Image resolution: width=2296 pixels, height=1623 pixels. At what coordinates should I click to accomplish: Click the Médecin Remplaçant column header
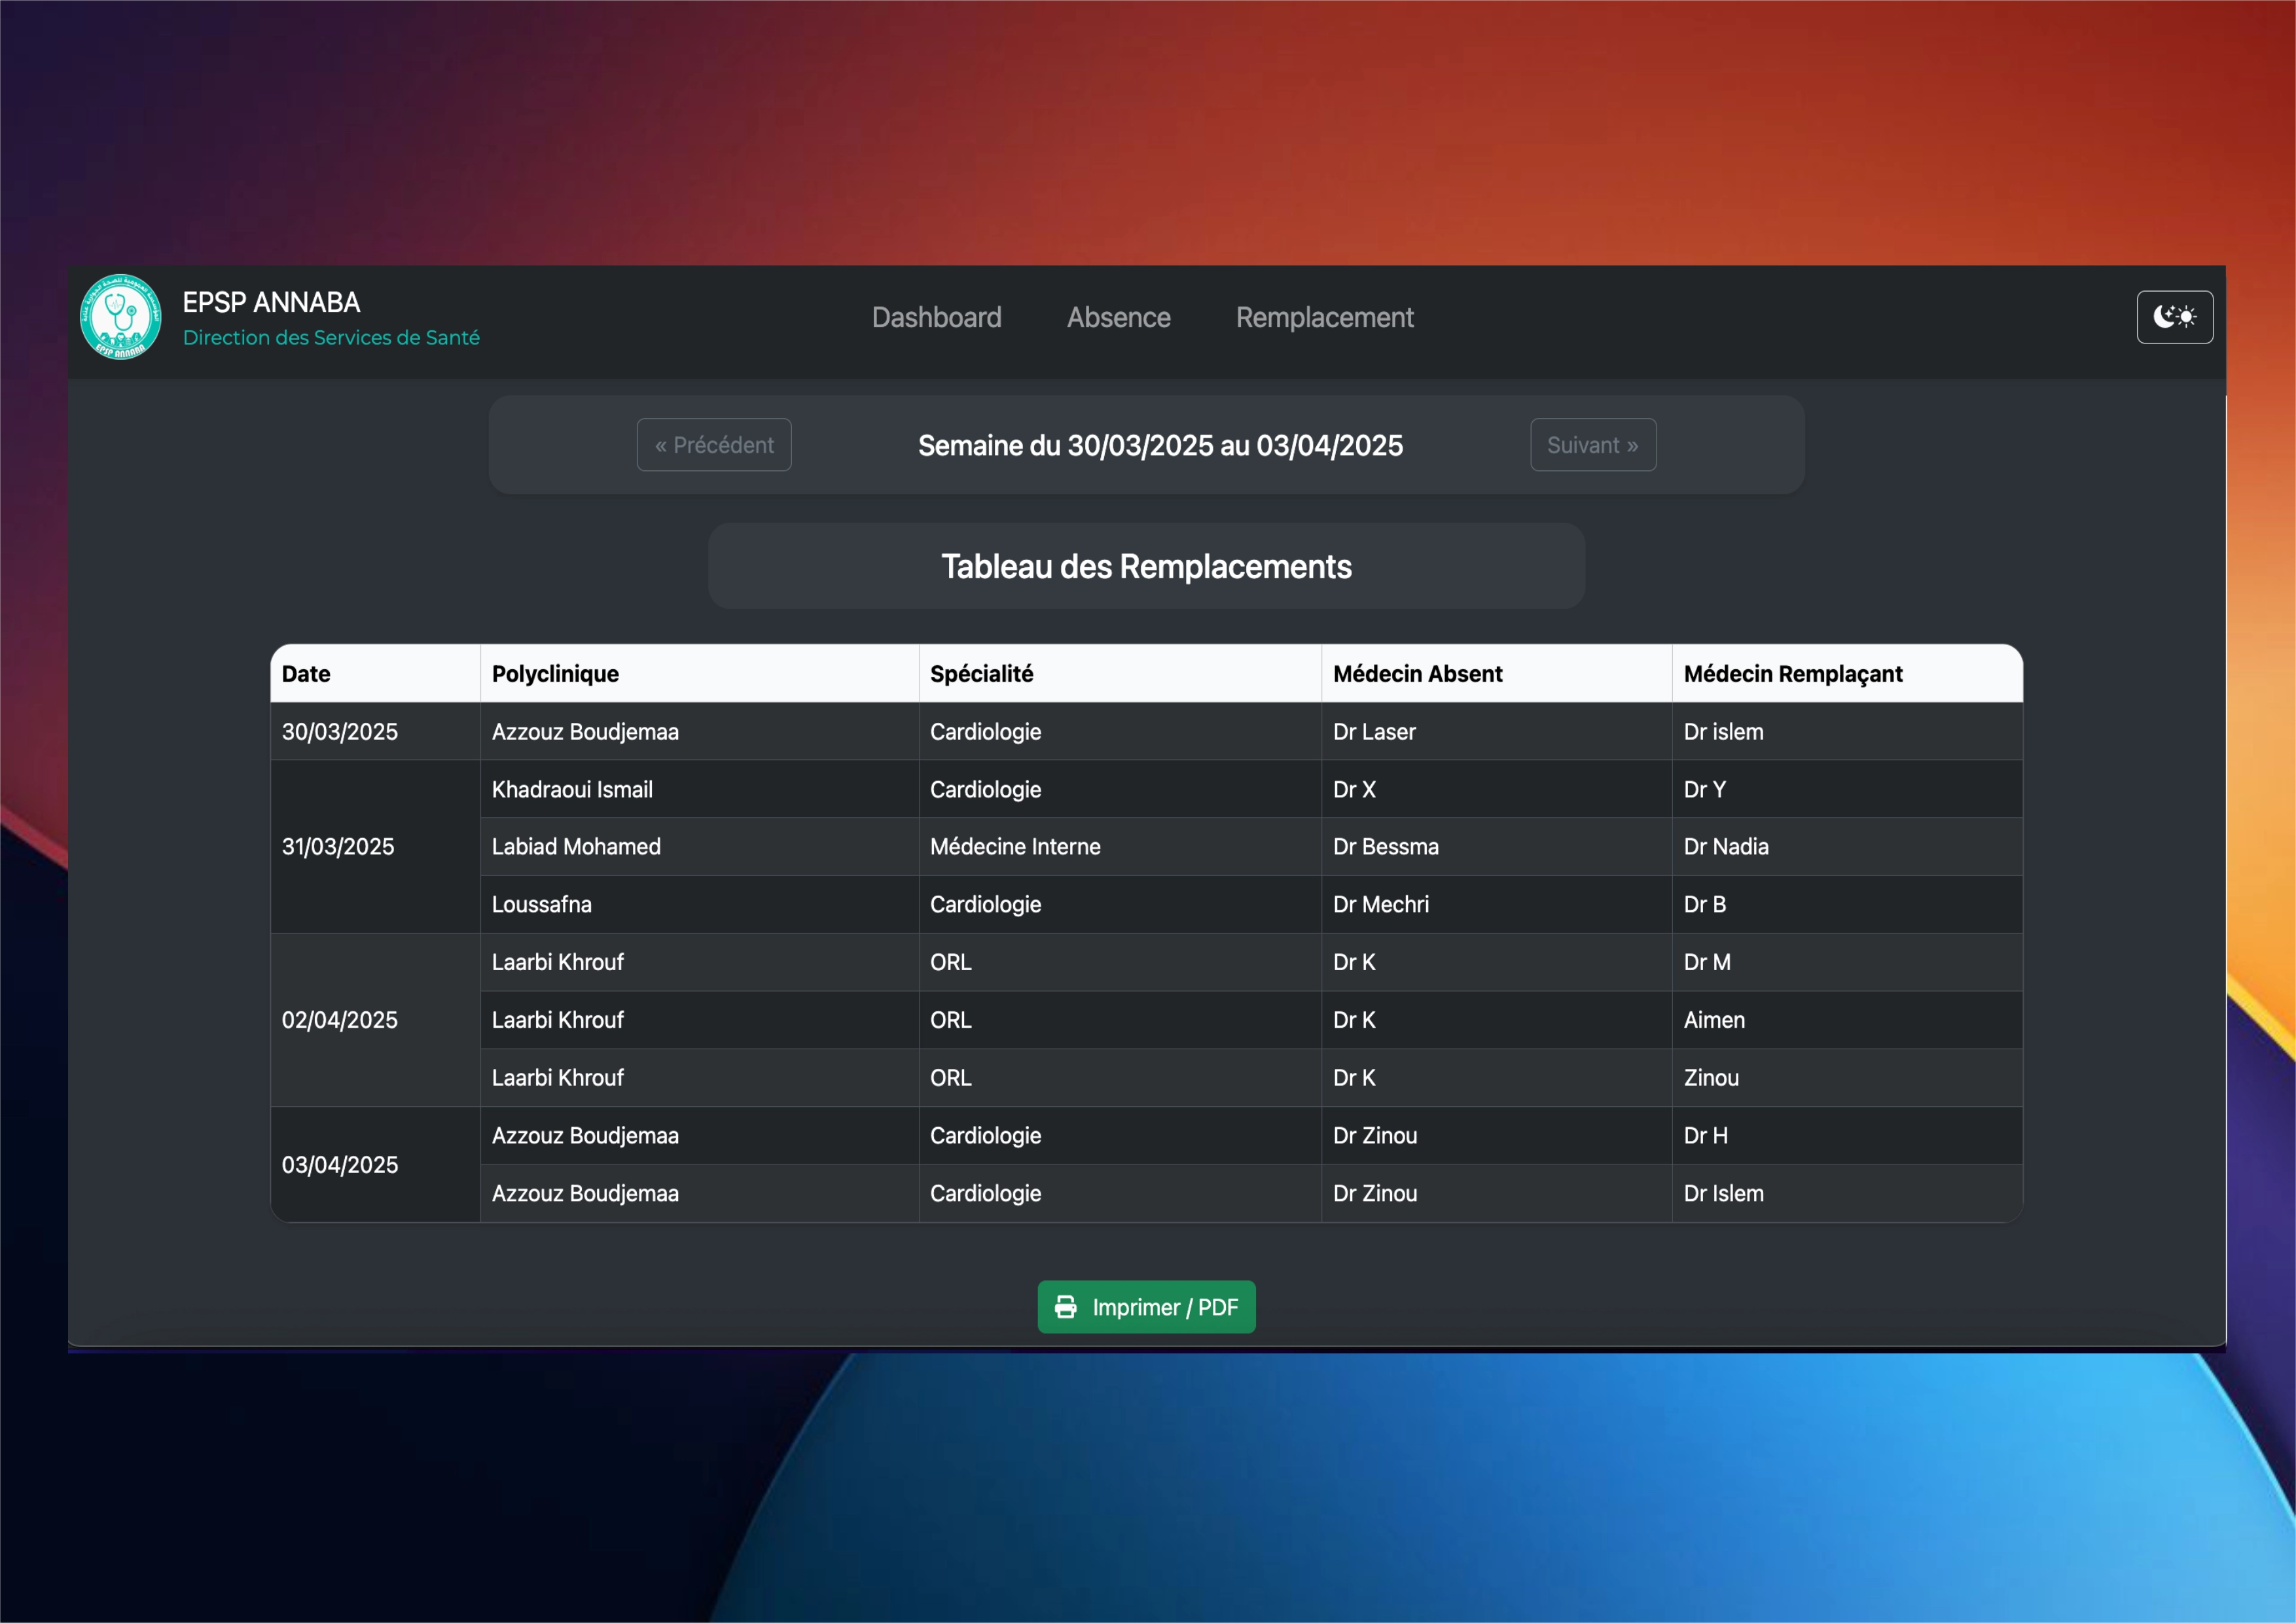[x=1792, y=674]
